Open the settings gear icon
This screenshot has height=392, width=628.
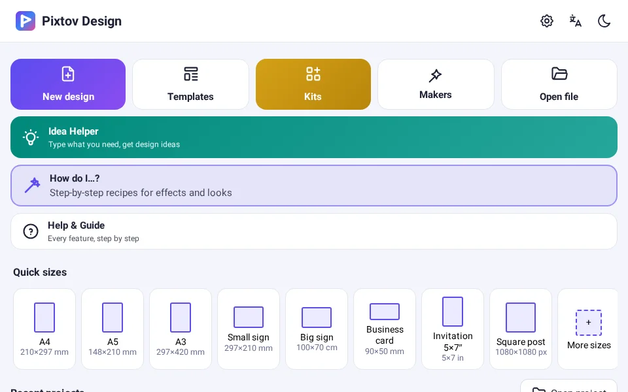(547, 21)
